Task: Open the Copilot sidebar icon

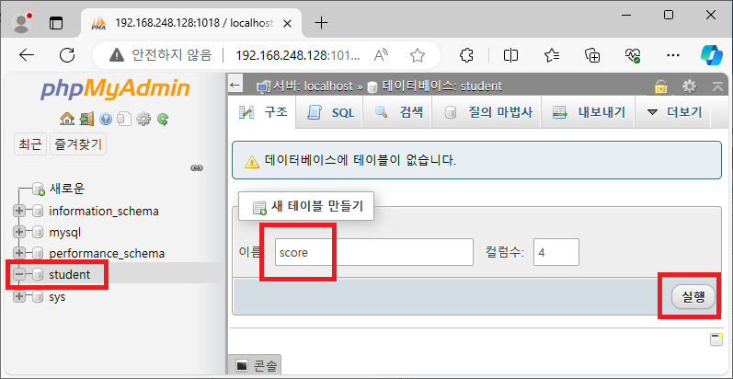Action: pos(712,55)
